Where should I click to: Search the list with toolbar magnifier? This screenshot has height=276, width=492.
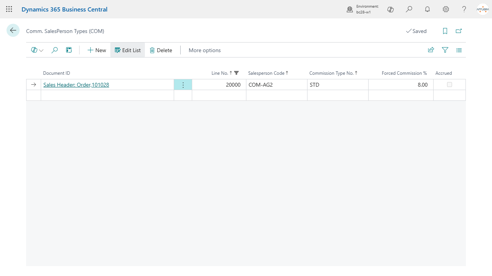click(x=55, y=50)
